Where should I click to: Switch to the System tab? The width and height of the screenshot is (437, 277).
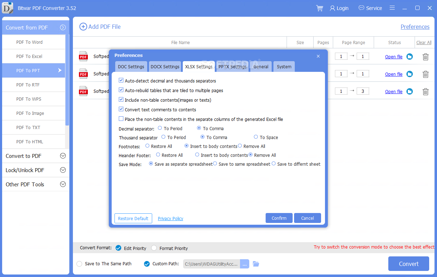(x=284, y=66)
